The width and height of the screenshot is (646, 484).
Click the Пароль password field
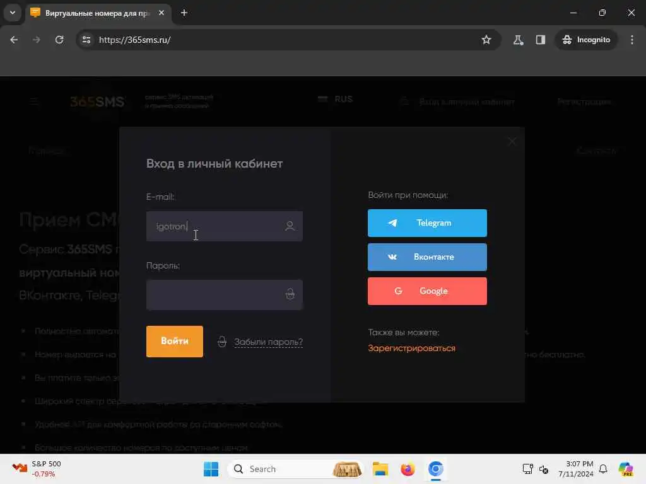[x=224, y=295]
